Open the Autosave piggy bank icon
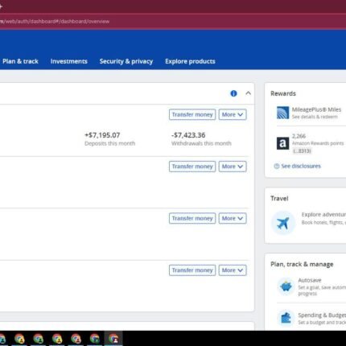The height and width of the screenshot is (346, 346). [286, 286]
